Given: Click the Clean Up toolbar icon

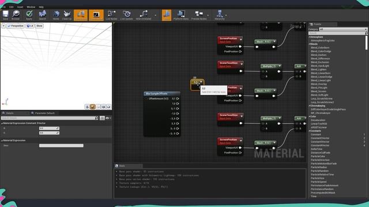Looking at the screenshot, I should tap(67, 16).
